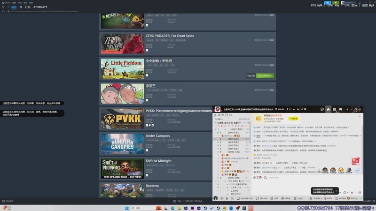This screenshot has height=211, width=376.
Task: Open the blue checkmark app on the taskbar
Action: pos(211,208)
